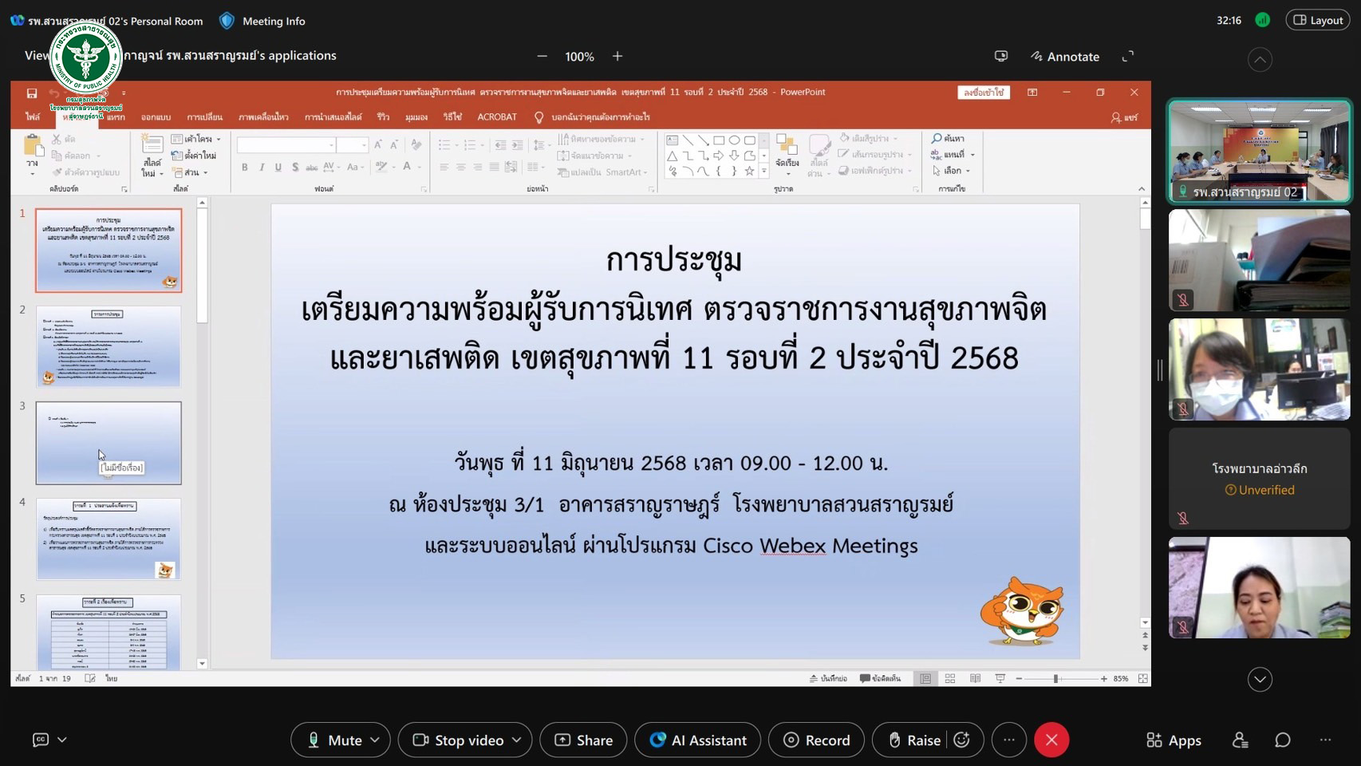
Task: Open the AI Assistant
Action: coord(697,740)
